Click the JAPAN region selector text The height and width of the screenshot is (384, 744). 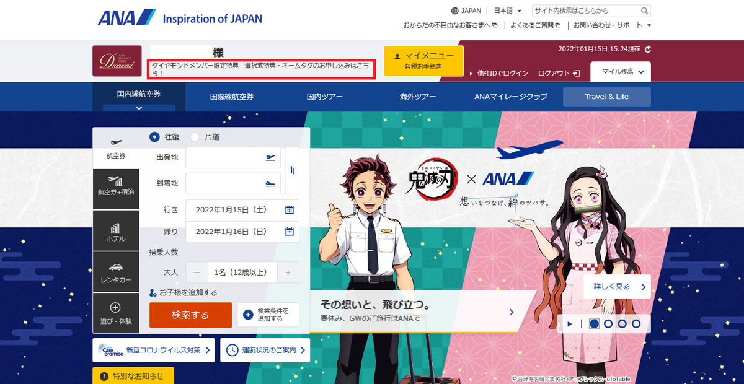tap(471, 11)
